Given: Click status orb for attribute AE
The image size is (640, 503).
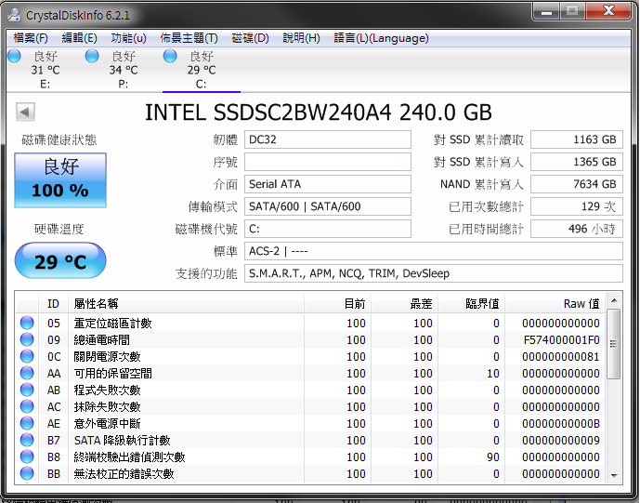Looking at the screenshot, I should (x=27, y=423).
